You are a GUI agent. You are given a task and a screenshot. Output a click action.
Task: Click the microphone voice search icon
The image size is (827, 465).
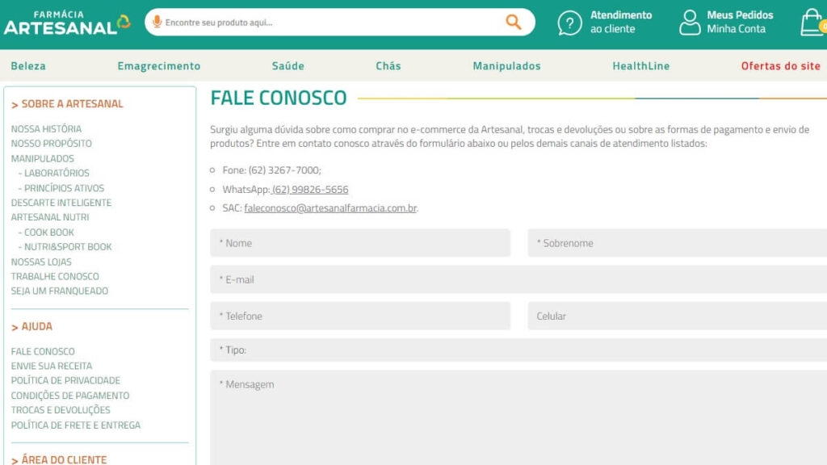point(157,22)
